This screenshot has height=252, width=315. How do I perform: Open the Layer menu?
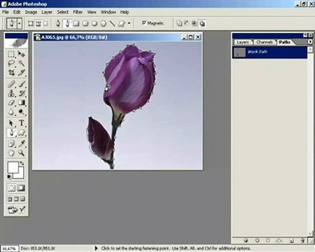(47, 12)
